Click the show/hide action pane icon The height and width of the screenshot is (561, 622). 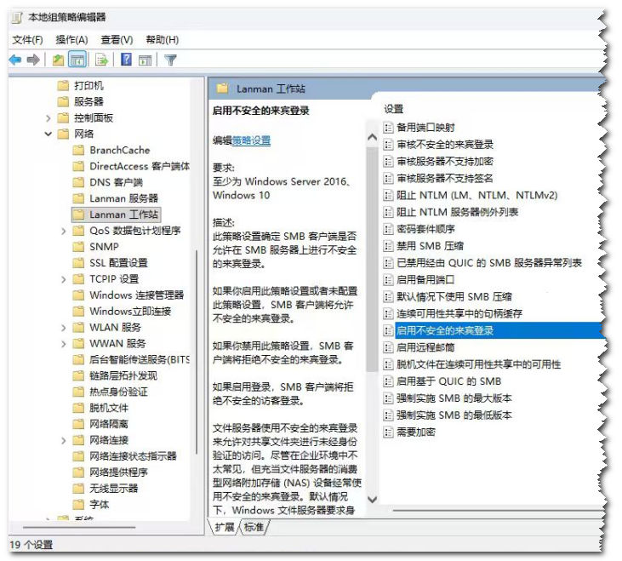[146, 60]
